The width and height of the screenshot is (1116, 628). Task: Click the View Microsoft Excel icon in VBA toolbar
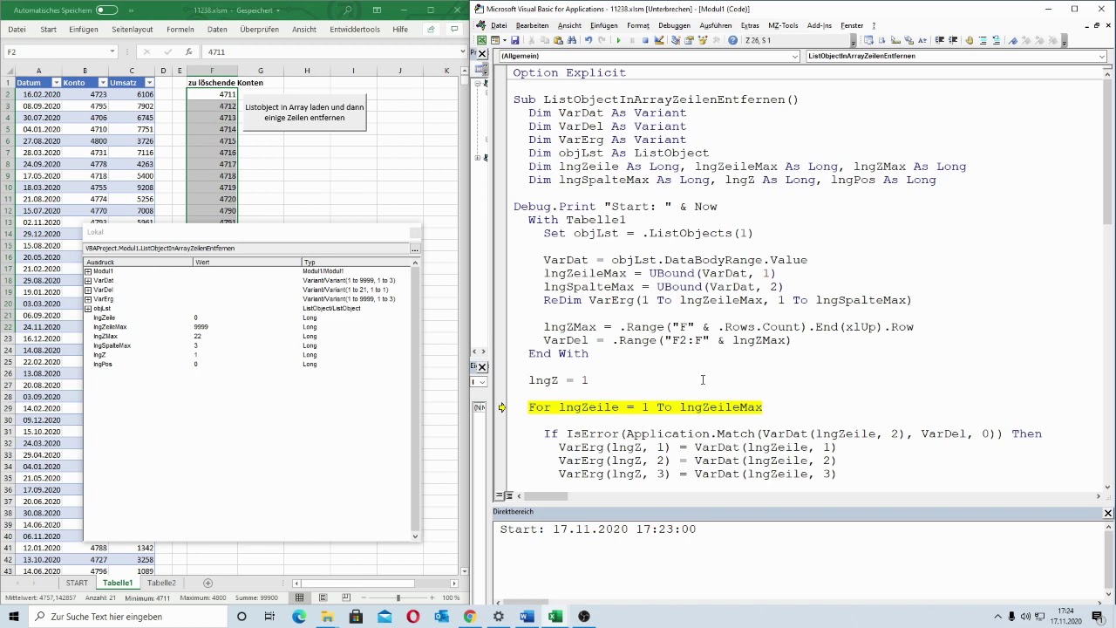tap(481, 40)
